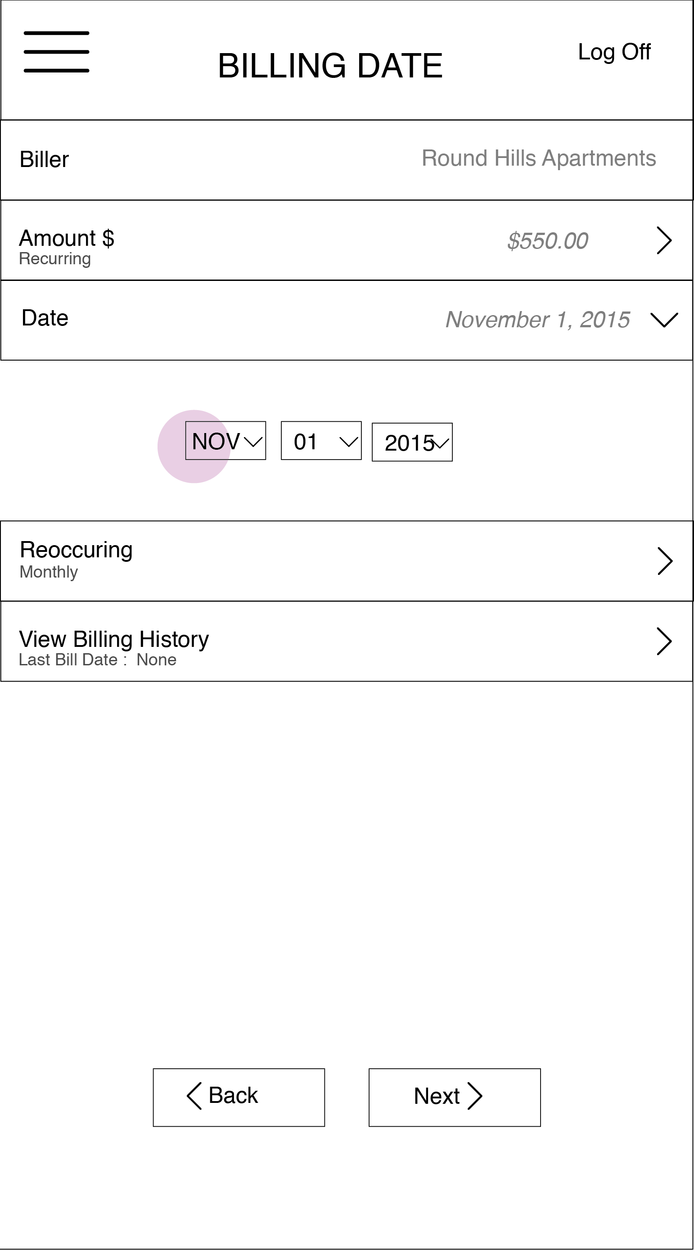Collapse the Date row chevron

664,320
